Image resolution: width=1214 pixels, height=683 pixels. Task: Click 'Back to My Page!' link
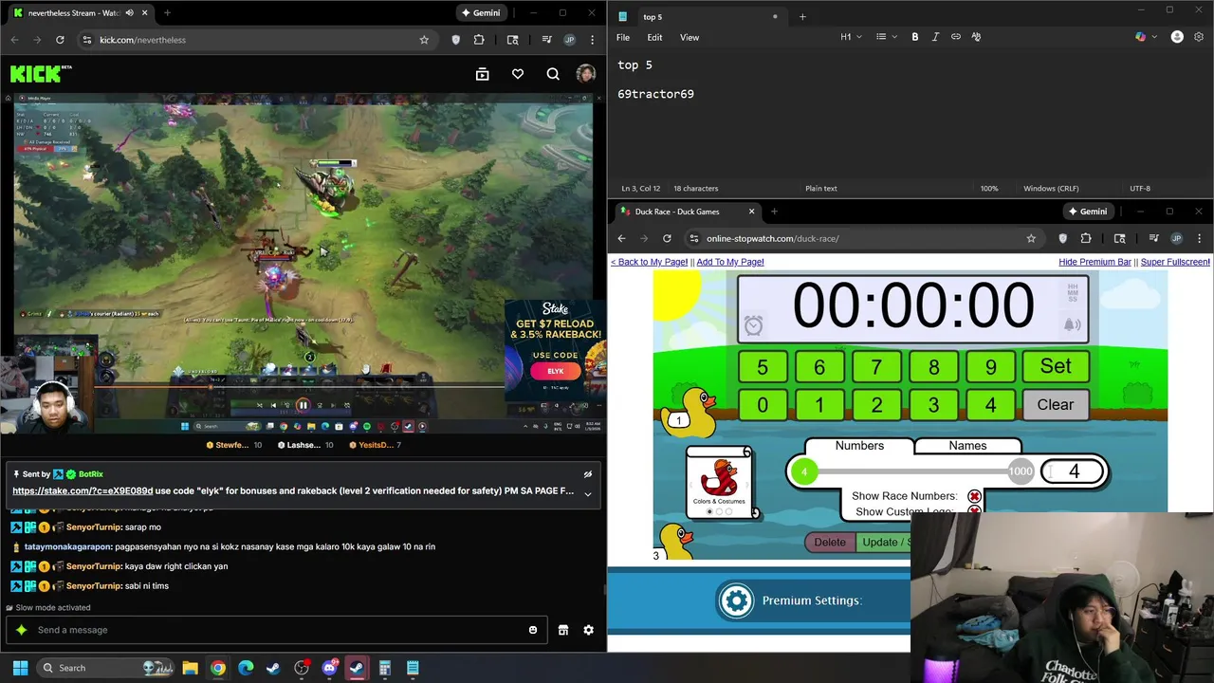click(x=649, y=262)
